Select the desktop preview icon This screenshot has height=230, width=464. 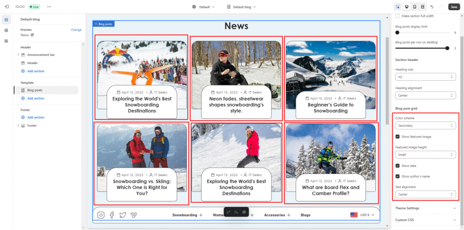click(x=406, y=7)
